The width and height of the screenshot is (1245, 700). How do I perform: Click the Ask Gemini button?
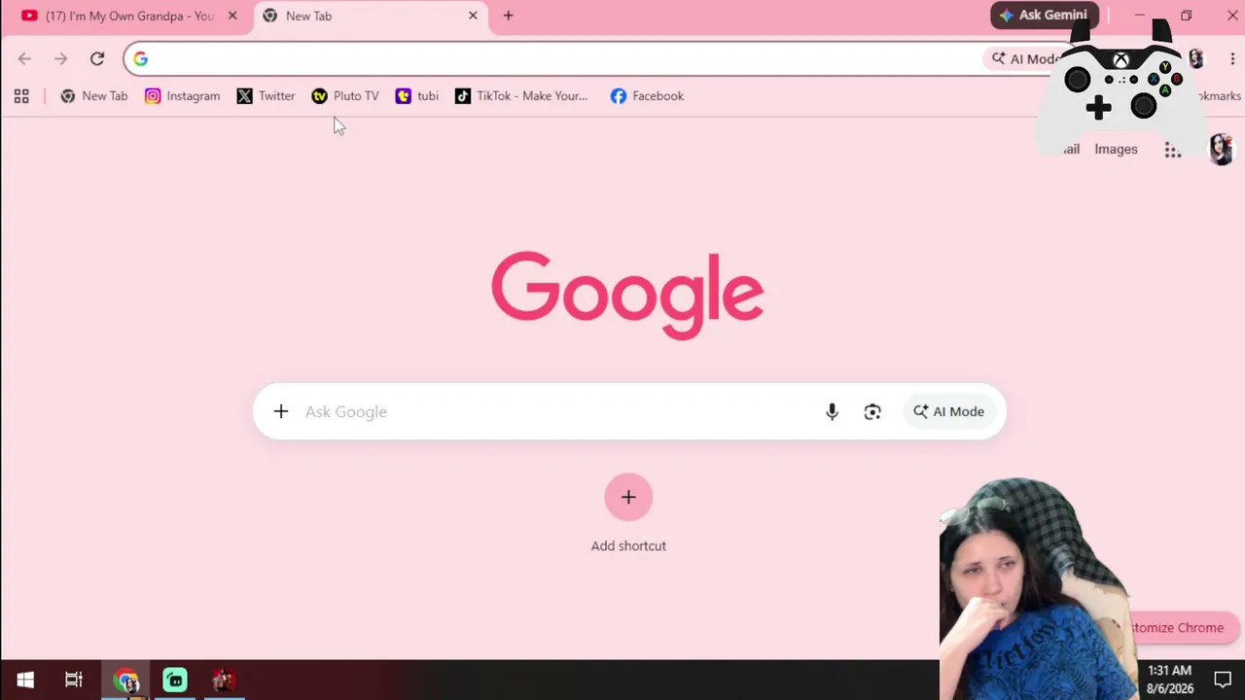tap(1044, 16)
